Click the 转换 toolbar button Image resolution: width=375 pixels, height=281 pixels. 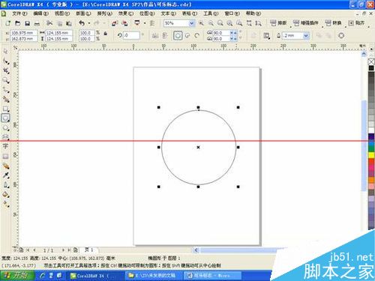pyautogui.click(x=333, y=23)
